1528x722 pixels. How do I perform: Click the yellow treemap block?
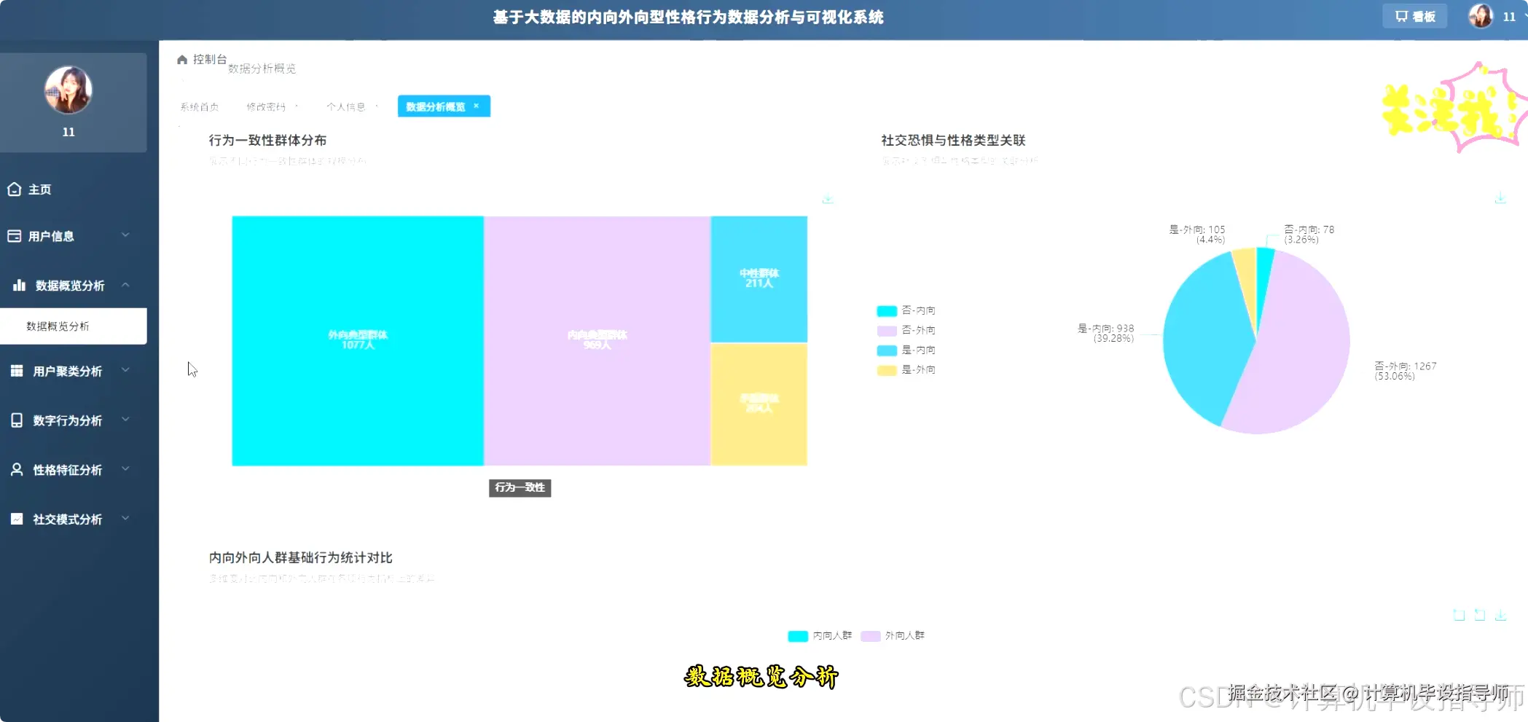(759, 404)
